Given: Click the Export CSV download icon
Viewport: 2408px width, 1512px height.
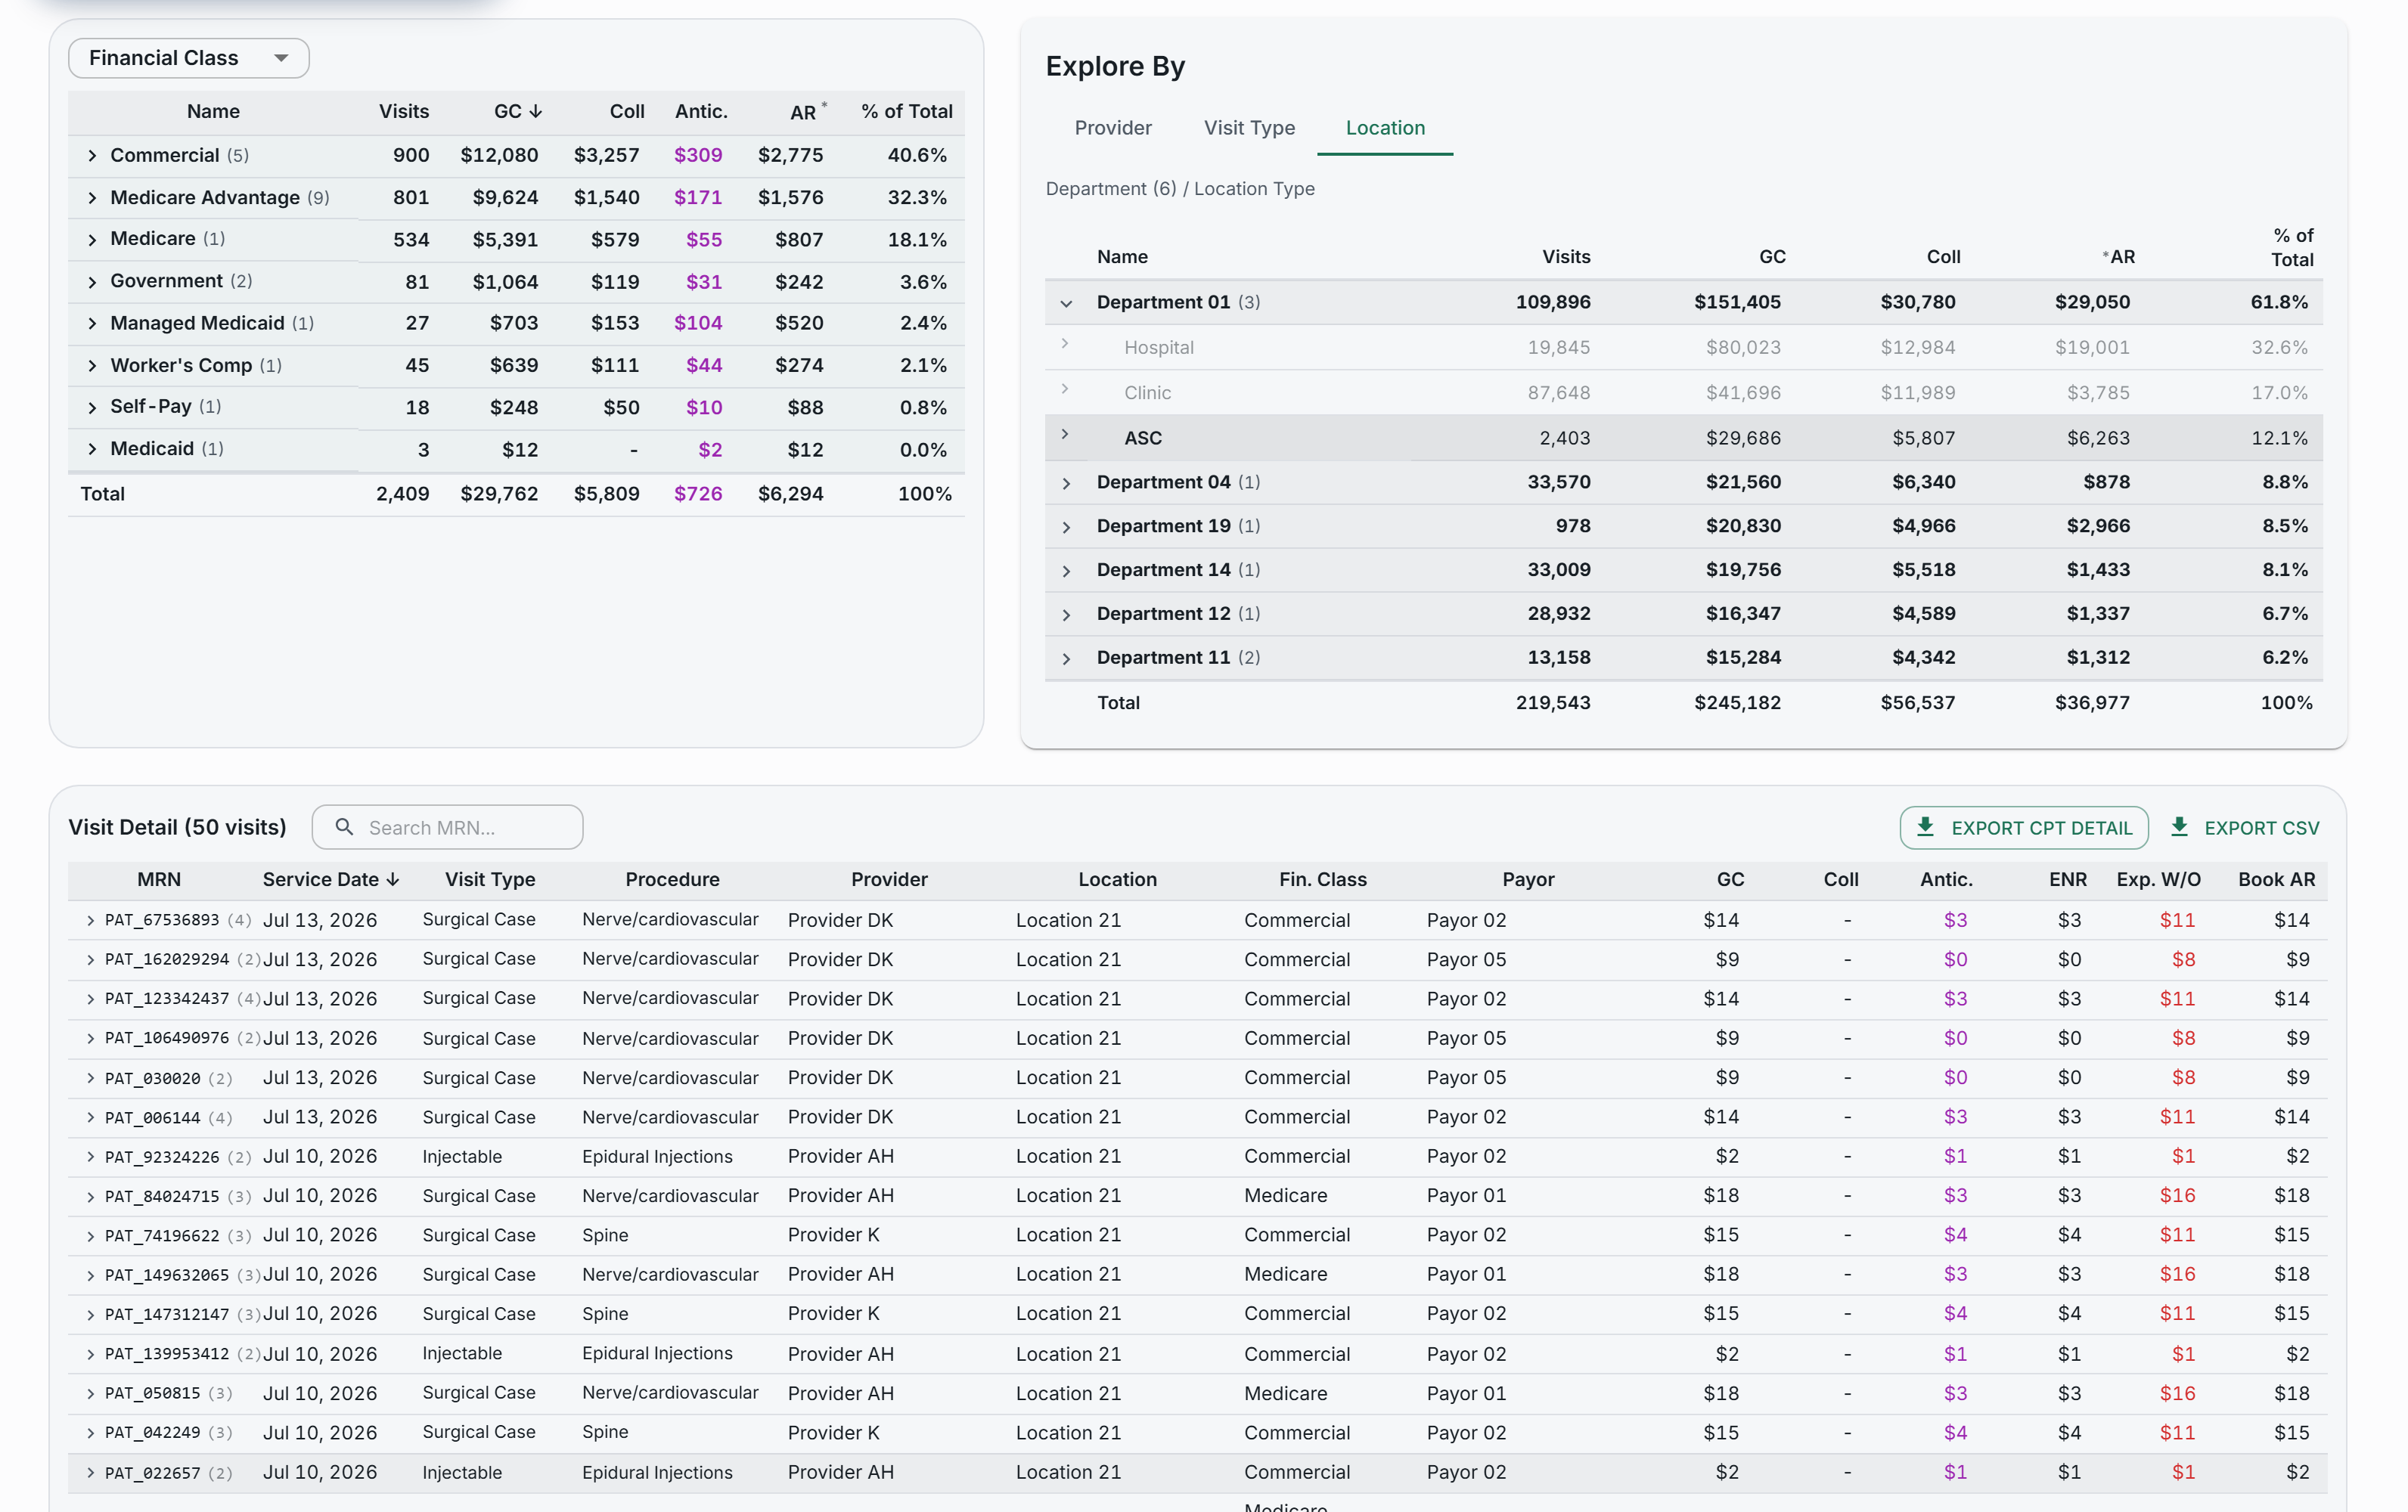Looking at the screenshot, I should tap(2179, 826).
